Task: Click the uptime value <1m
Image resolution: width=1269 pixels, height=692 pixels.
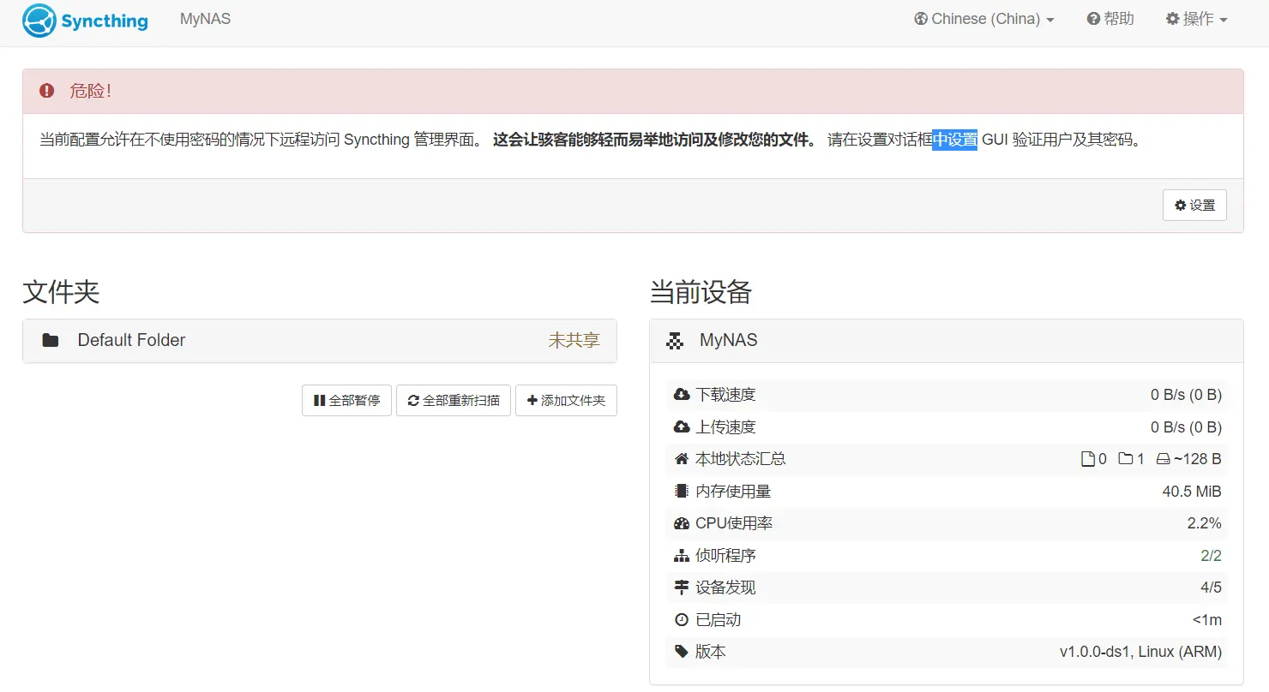Action: tap(1207, 620)
